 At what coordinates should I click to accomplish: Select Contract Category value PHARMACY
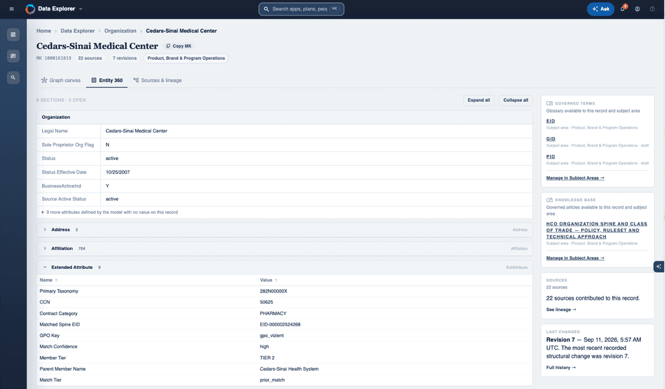(273, 314)
